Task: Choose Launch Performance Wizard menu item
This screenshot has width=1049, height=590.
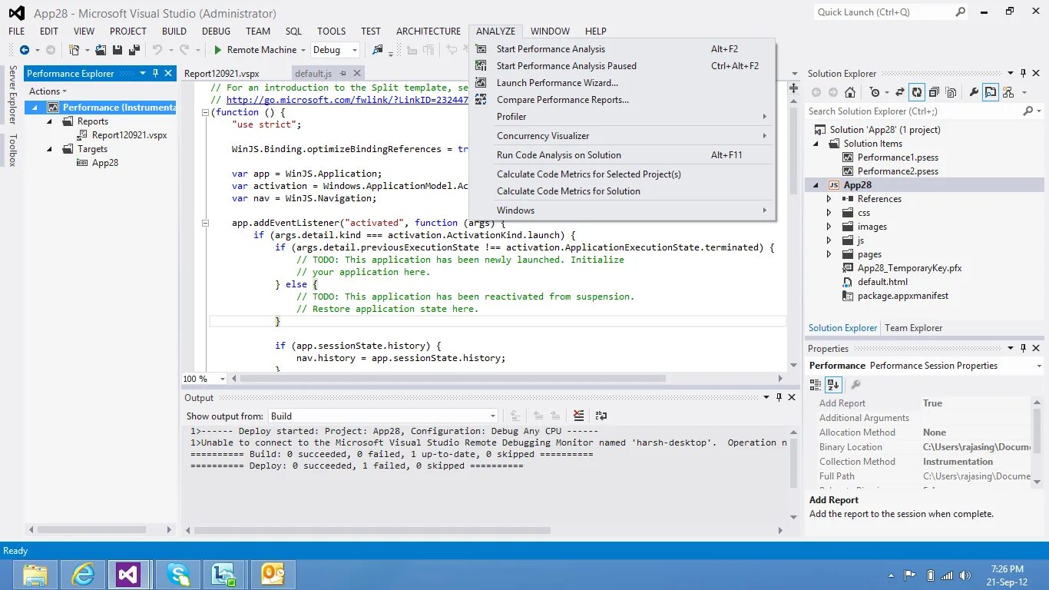Action: (622, 83)
